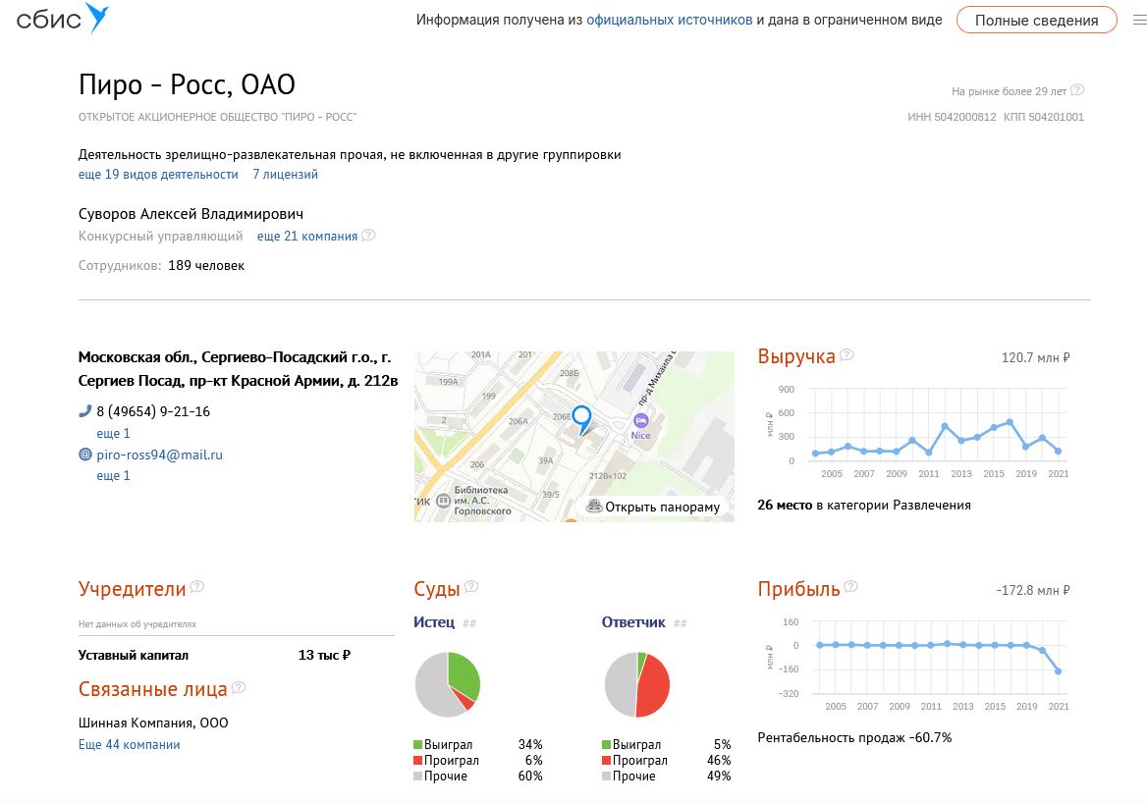This screenshot has width=1147, height=804.
Task: Click help icon next to 'еще 21 компания'
Action: tap(368, 235)
